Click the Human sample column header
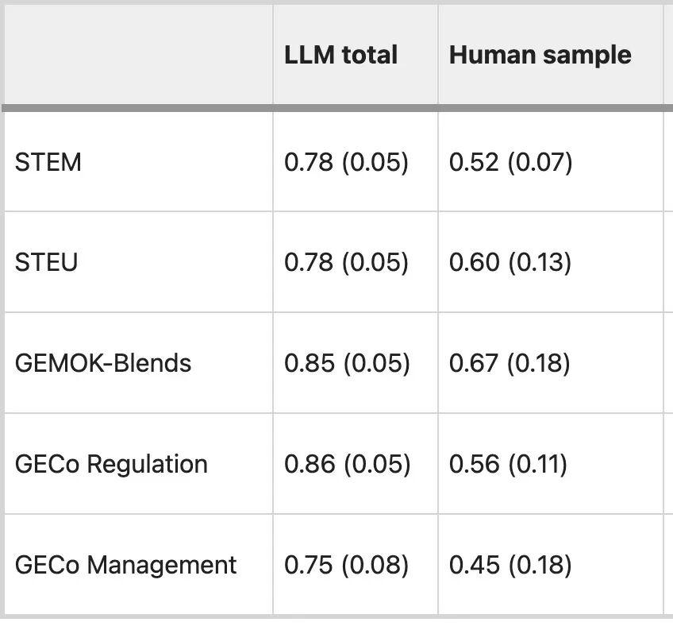This screenshot has height=626, width=673. [x=540, y=55]
